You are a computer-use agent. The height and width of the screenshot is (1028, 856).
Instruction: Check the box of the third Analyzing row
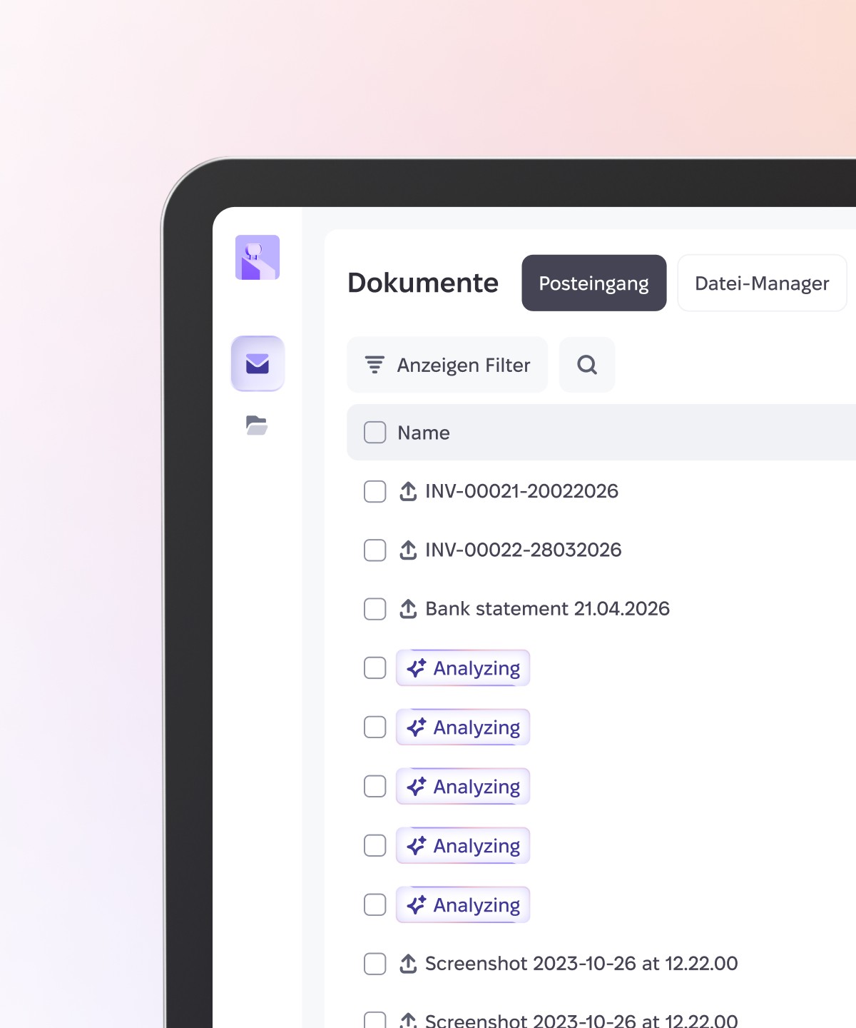pos(375,787)
